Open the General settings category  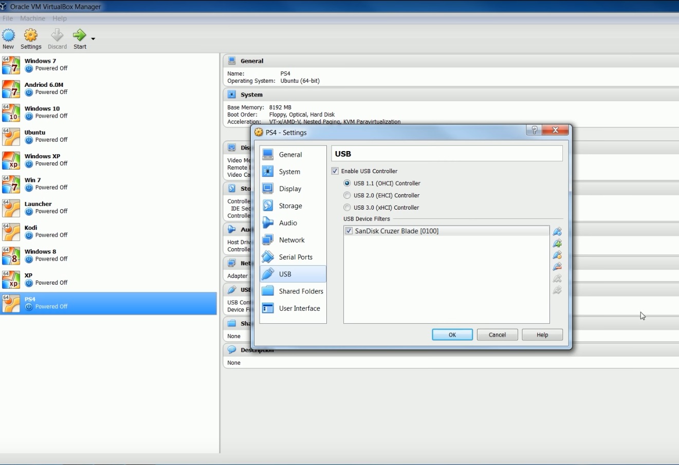click(x=293, y=154)
